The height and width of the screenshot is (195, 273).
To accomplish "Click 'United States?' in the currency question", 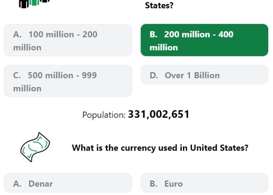I will pos(219,148).
